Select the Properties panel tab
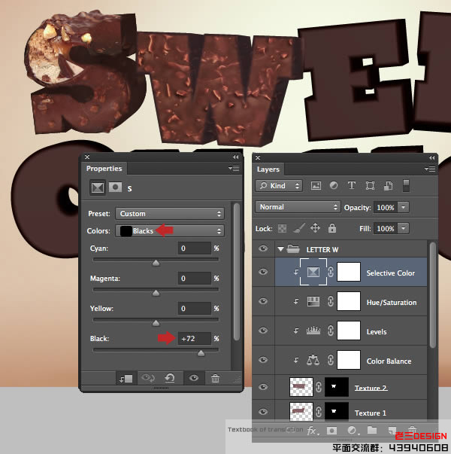The width and height of the screenshot is (451, 454). pyautogui.click(x=104, y=169)
